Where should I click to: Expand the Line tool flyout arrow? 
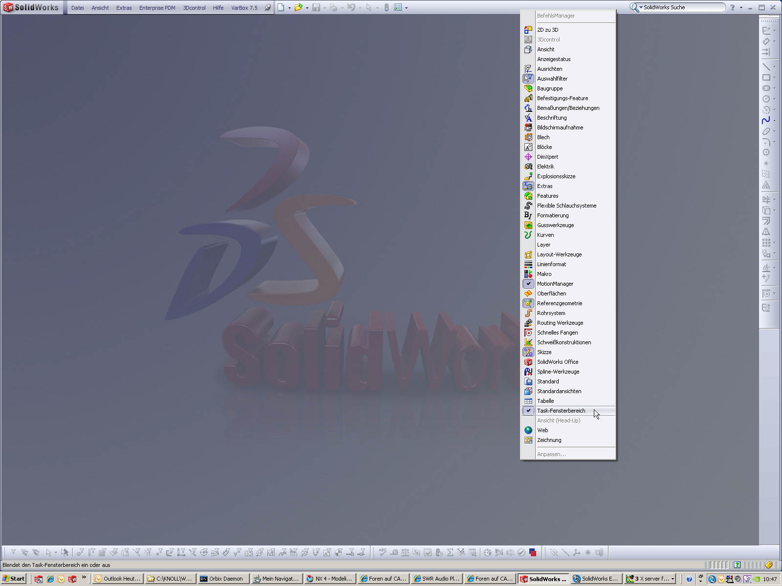point(774,67)
